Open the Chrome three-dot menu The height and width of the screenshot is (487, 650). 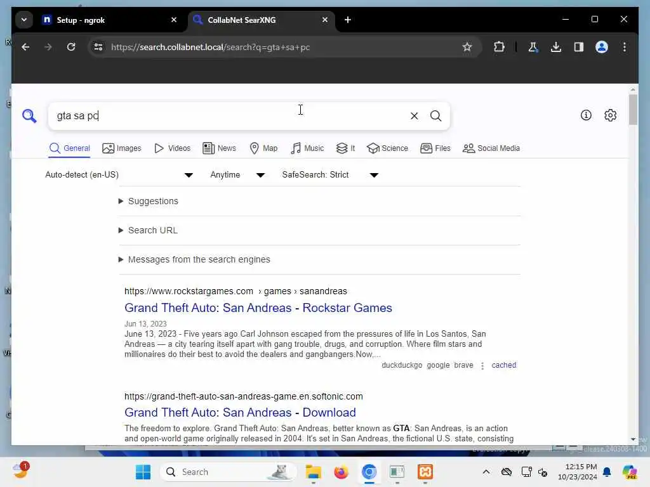coord(625,47)
